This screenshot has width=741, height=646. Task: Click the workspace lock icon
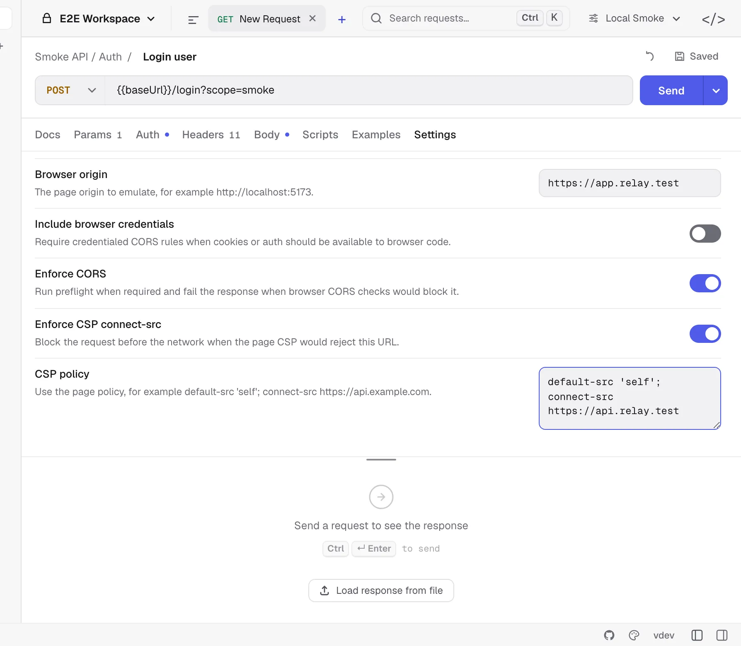(47, 18)
